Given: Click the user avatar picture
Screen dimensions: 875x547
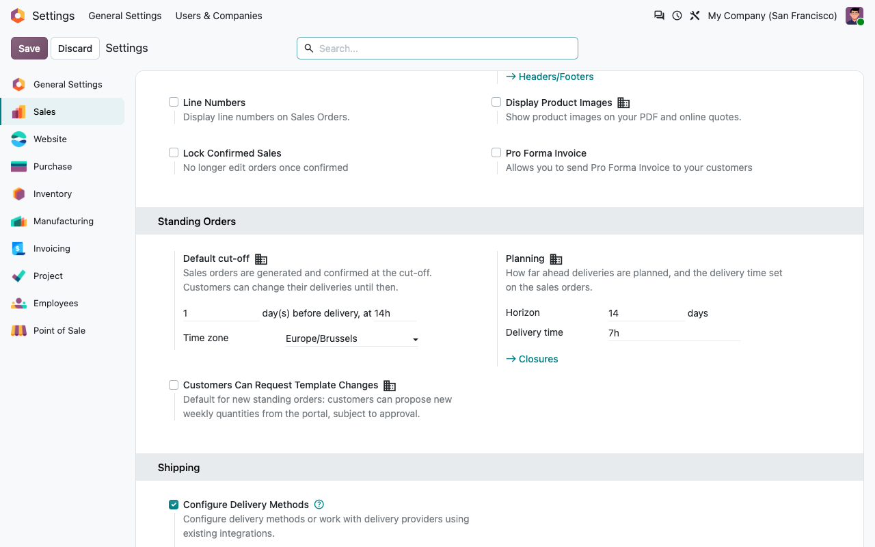Looking at the screenshot, I should point(854,16).
